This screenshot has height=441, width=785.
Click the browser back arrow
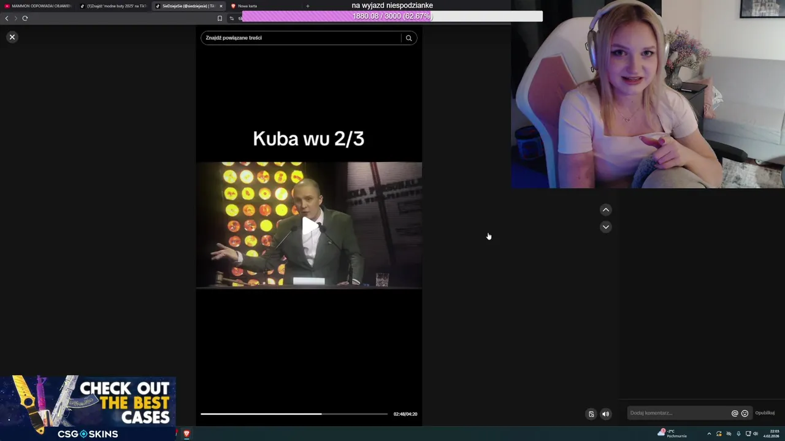point(7,18)
